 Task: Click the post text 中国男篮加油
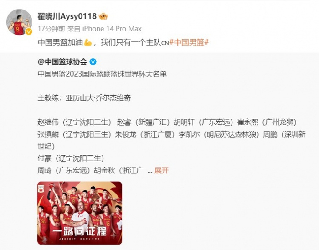(x=60, y=42)
